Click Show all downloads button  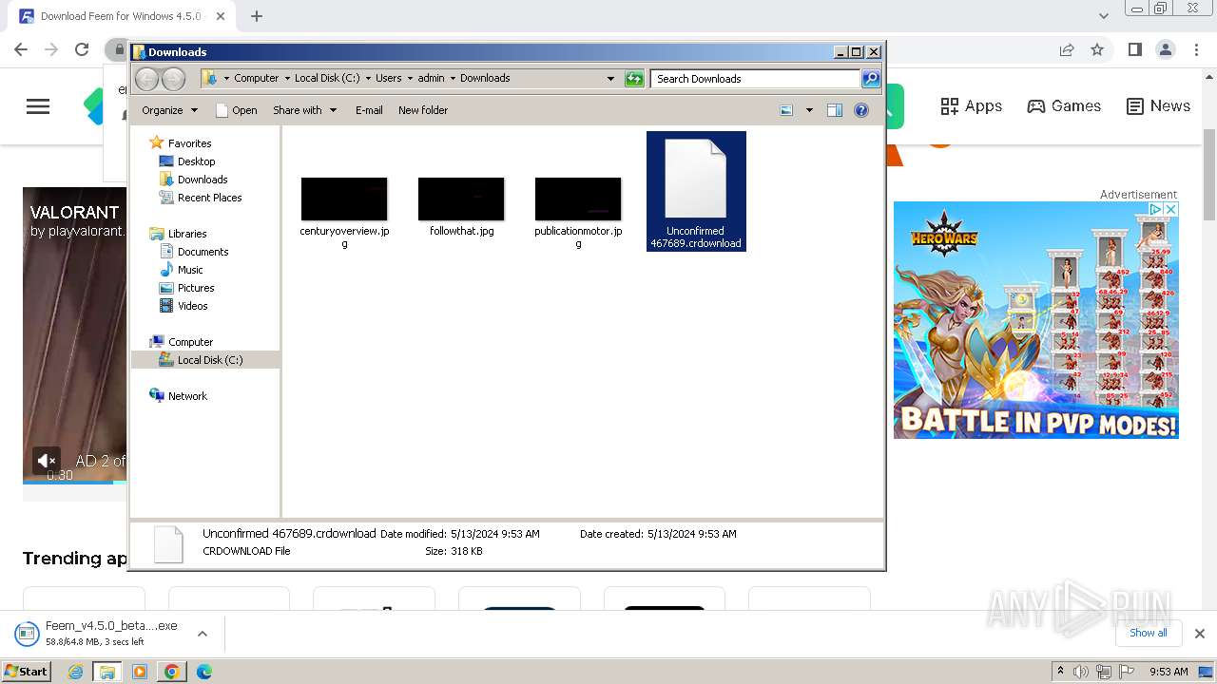pyautogui.click(x=1148, y=633)
